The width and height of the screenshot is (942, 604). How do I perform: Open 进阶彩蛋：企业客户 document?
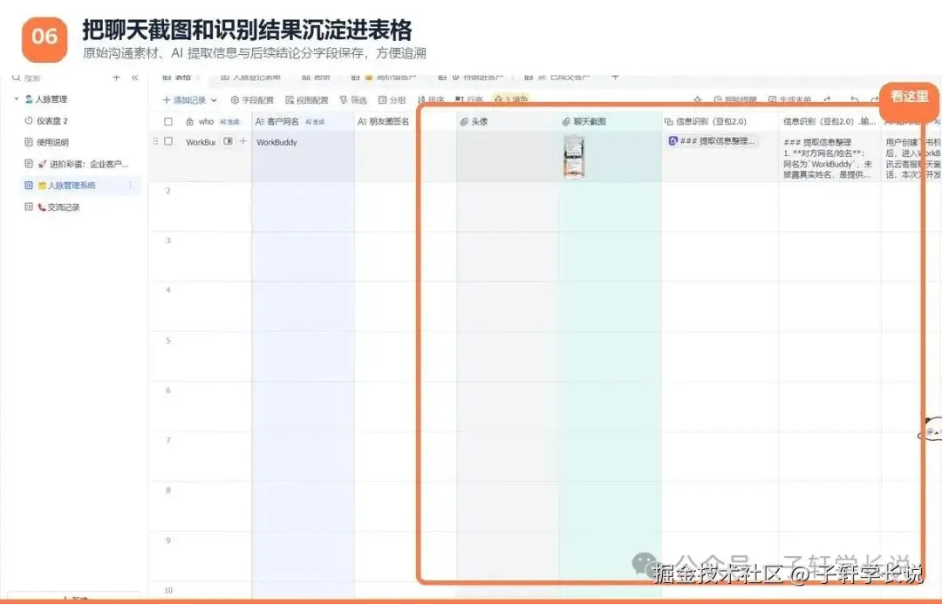click(x=83, y=164)
